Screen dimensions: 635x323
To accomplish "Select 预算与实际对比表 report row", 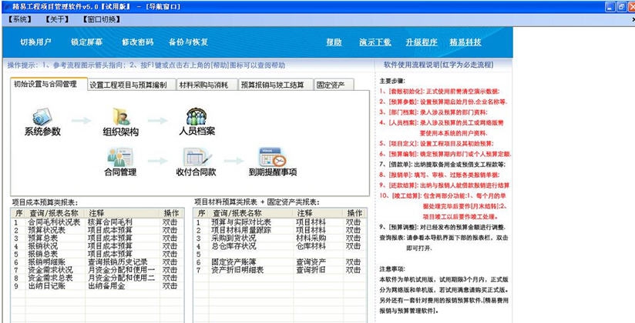I will pyautogui.click(x=281, y=222).
